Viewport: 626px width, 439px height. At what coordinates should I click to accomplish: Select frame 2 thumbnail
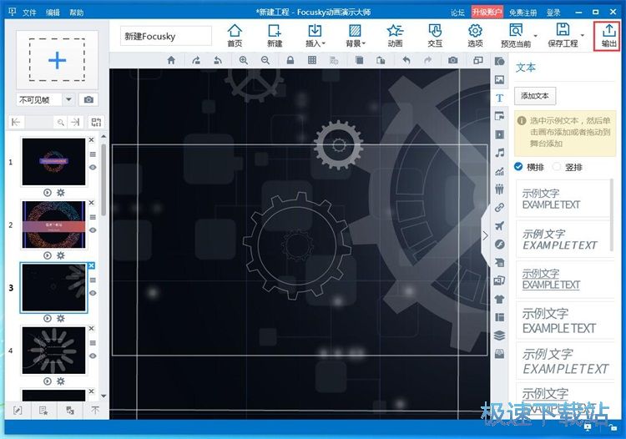(53, 225)
